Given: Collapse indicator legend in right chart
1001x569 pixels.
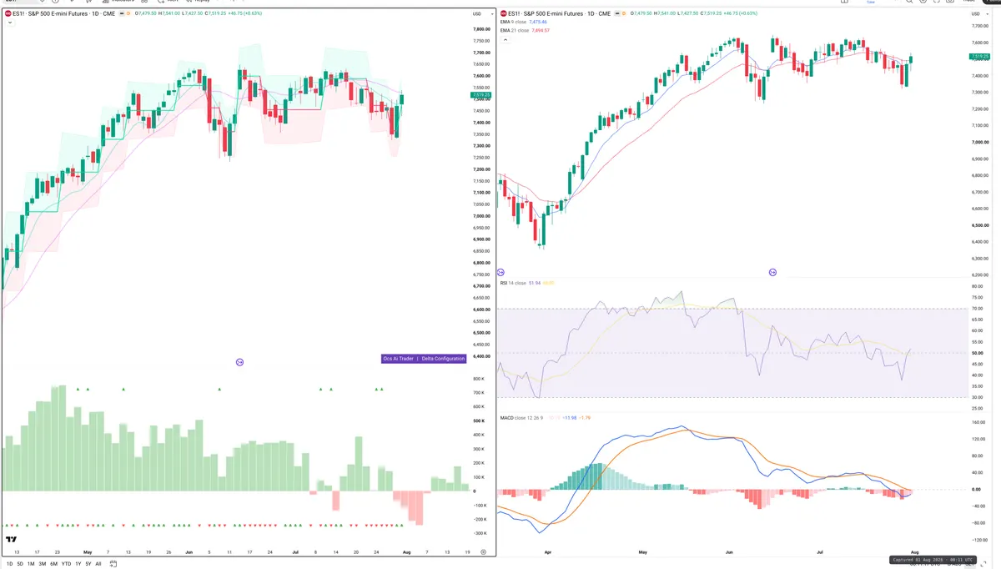Looking at the screenshot, I should (x=504, y=38).
